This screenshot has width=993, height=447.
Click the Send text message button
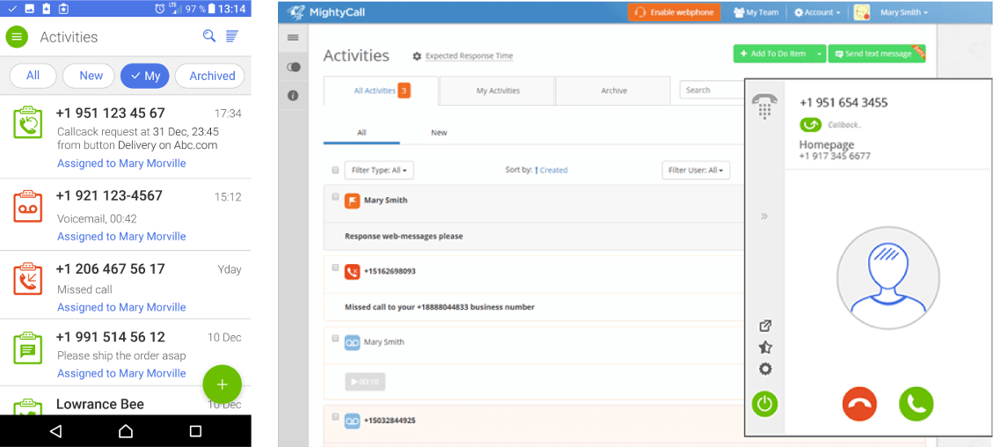(x=876, y=54)
